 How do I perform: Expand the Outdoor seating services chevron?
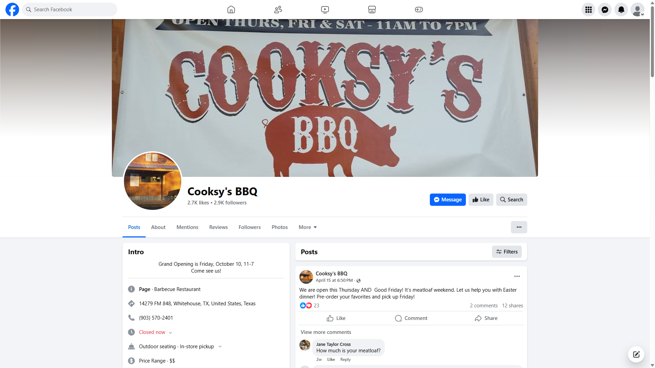pyautogui.click(x=220, y=347)
